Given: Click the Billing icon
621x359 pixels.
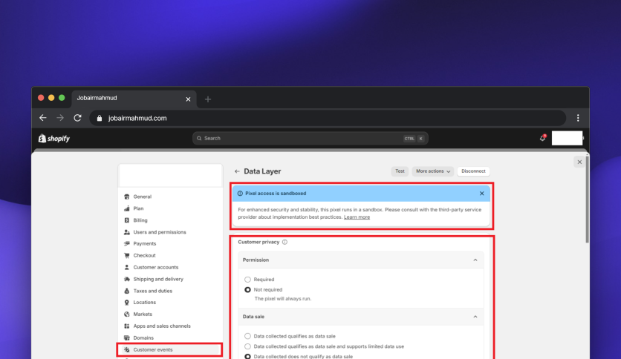Looking at the screenshot, I should click(x=127, y=220).
